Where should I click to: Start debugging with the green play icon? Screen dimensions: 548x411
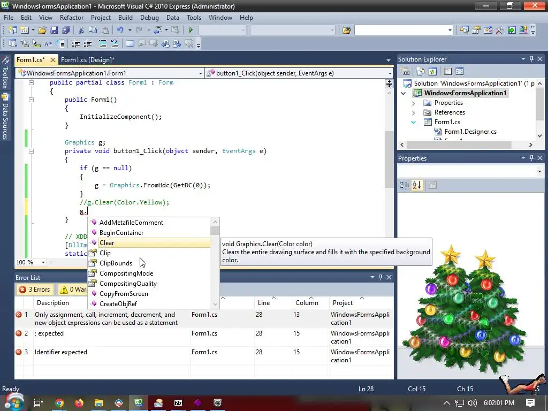point(191,30)
